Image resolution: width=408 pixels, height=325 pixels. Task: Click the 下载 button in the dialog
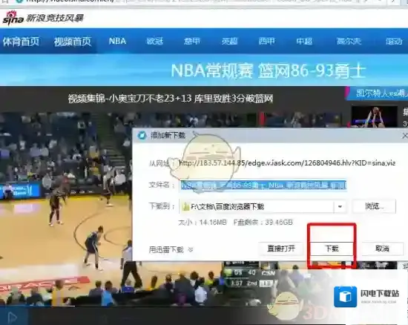tap(332, 249)
